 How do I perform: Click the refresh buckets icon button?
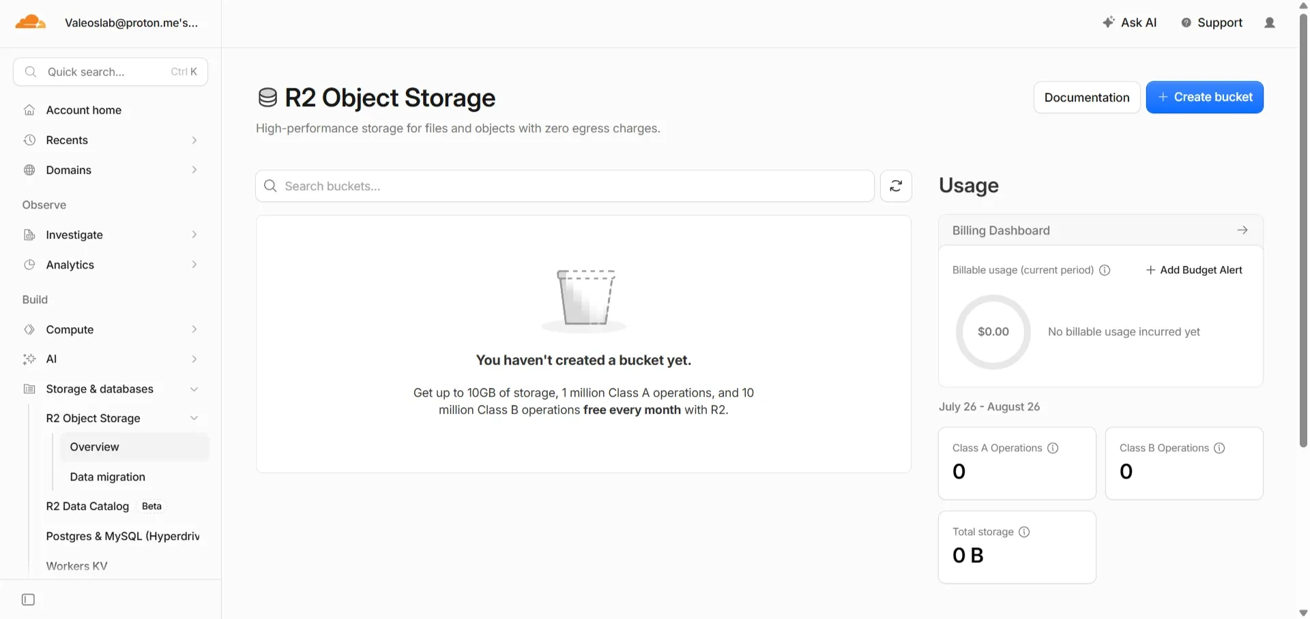pos(896,186)
